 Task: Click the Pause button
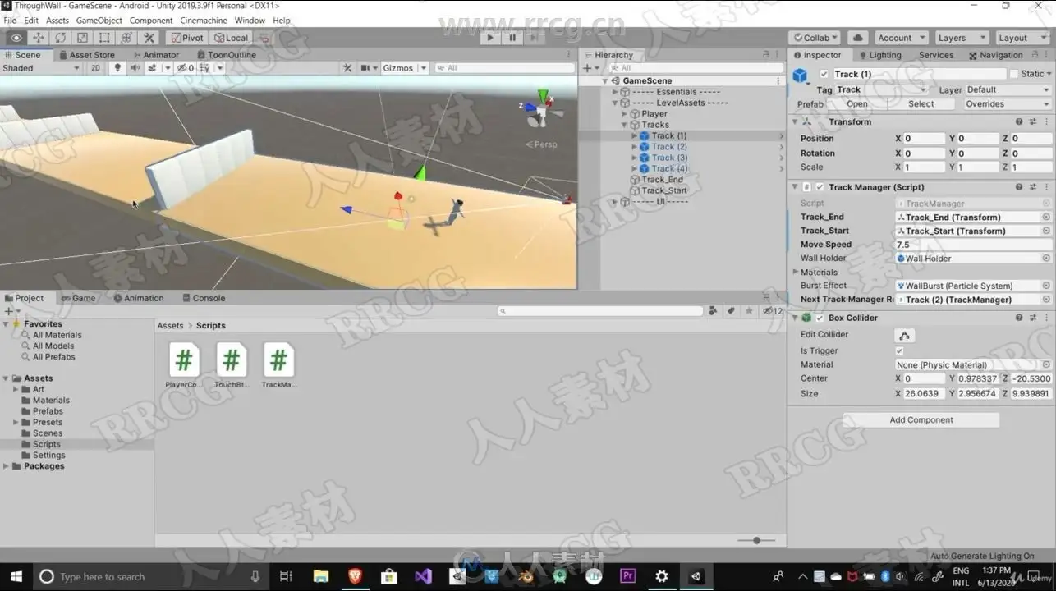pyautogui.click(x=512, y=38)
